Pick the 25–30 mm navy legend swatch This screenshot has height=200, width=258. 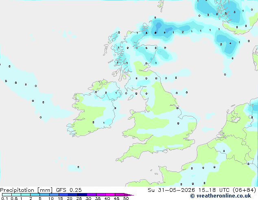pos(82,195)
